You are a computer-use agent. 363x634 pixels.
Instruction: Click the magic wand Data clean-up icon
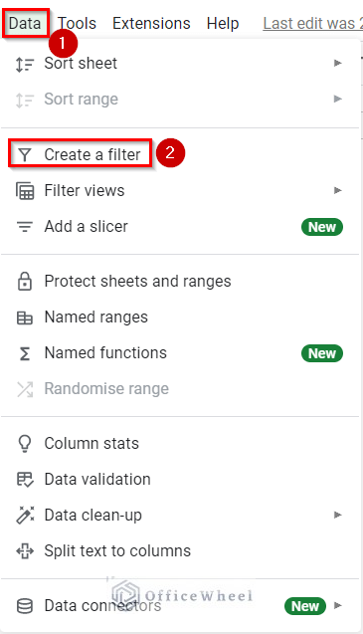pos(25,516)
